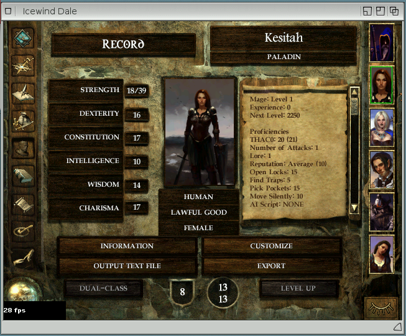Select the bottom dark-haired woman portrait

(381, 254)
